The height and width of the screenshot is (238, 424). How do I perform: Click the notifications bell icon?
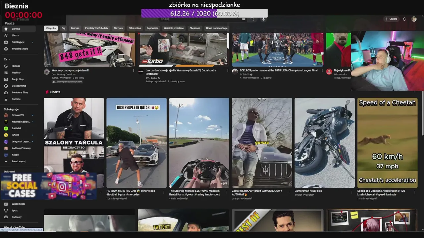click(x=404, y=19)
